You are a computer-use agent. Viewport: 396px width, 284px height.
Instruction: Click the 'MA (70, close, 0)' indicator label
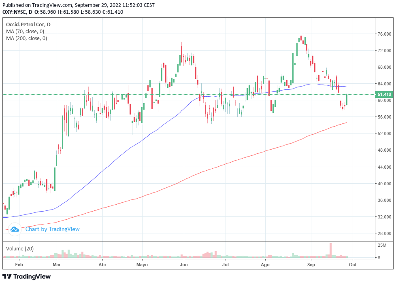point(25,31)
